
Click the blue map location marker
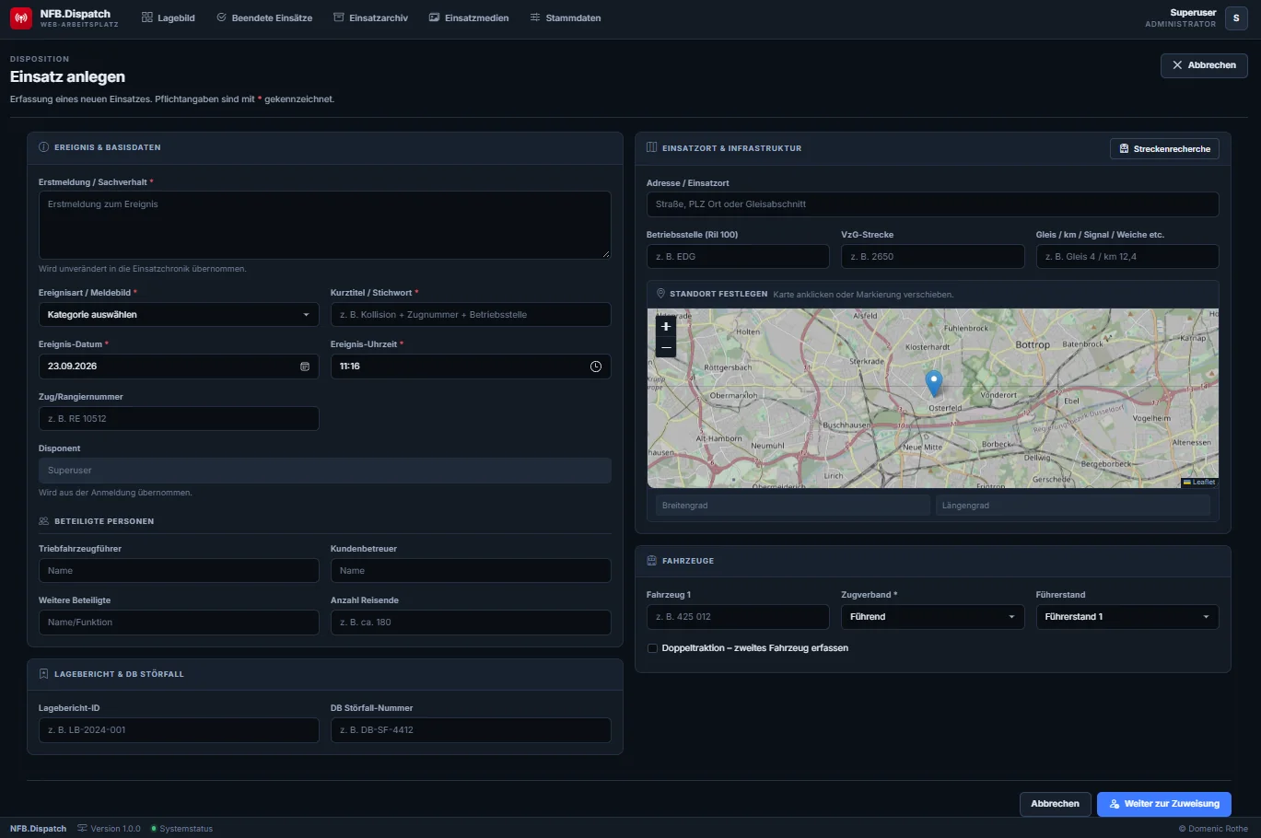pyautogui.click(x=933, y=383)
